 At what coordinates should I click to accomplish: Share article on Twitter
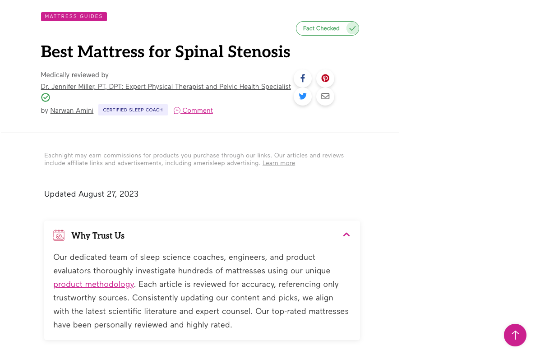click(302, 97)
